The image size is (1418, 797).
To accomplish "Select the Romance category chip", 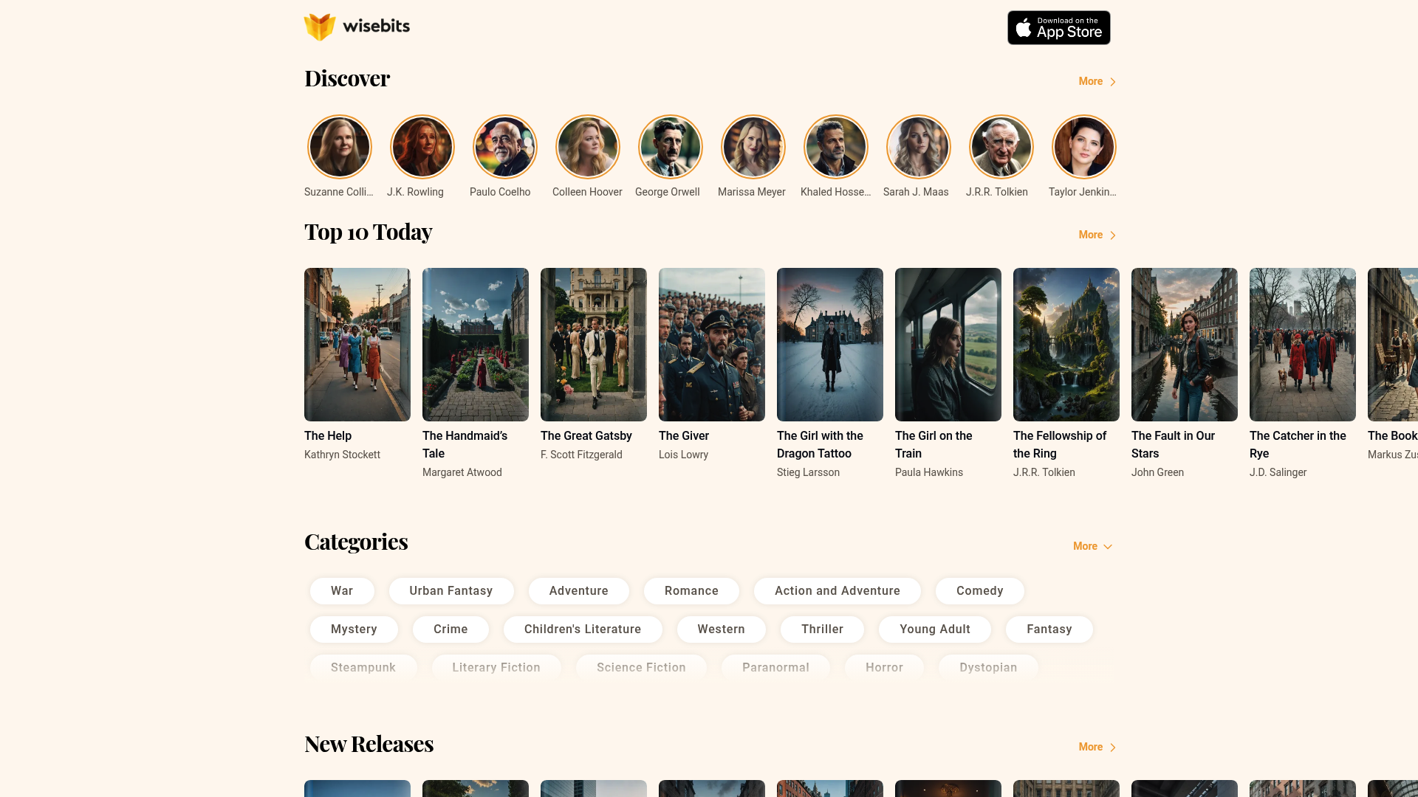I will point(691,591).
